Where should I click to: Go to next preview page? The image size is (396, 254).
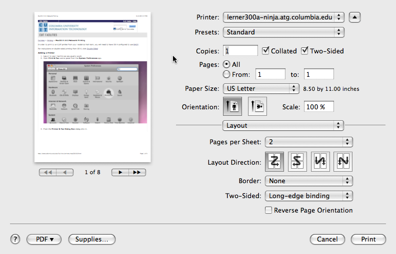point(120,172)
